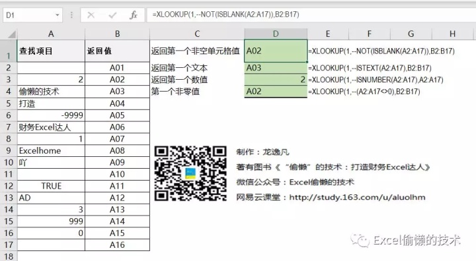Select column D header
The width and height of the screenshot is (476, 261).
pyautogui.click(x=276, y=34)
